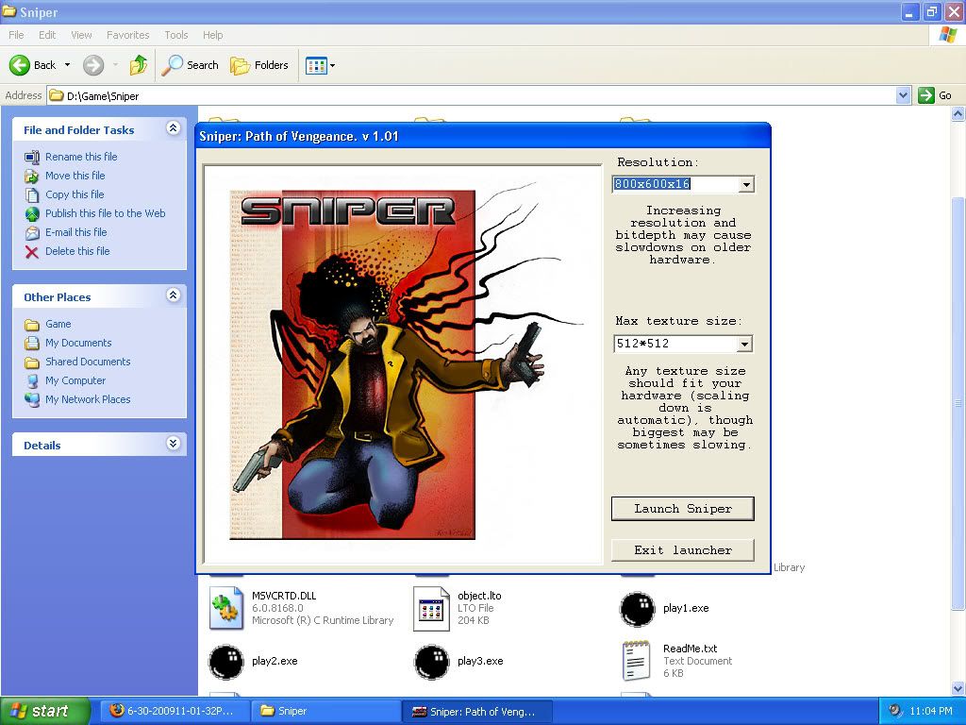Click the system tray icon by the clock
The width and height of the screenshot is (966, 725).
[895, 711]
